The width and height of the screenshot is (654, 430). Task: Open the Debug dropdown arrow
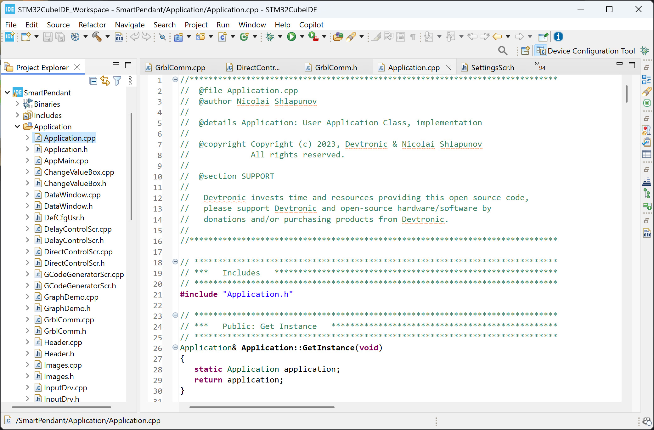[280, 37]
